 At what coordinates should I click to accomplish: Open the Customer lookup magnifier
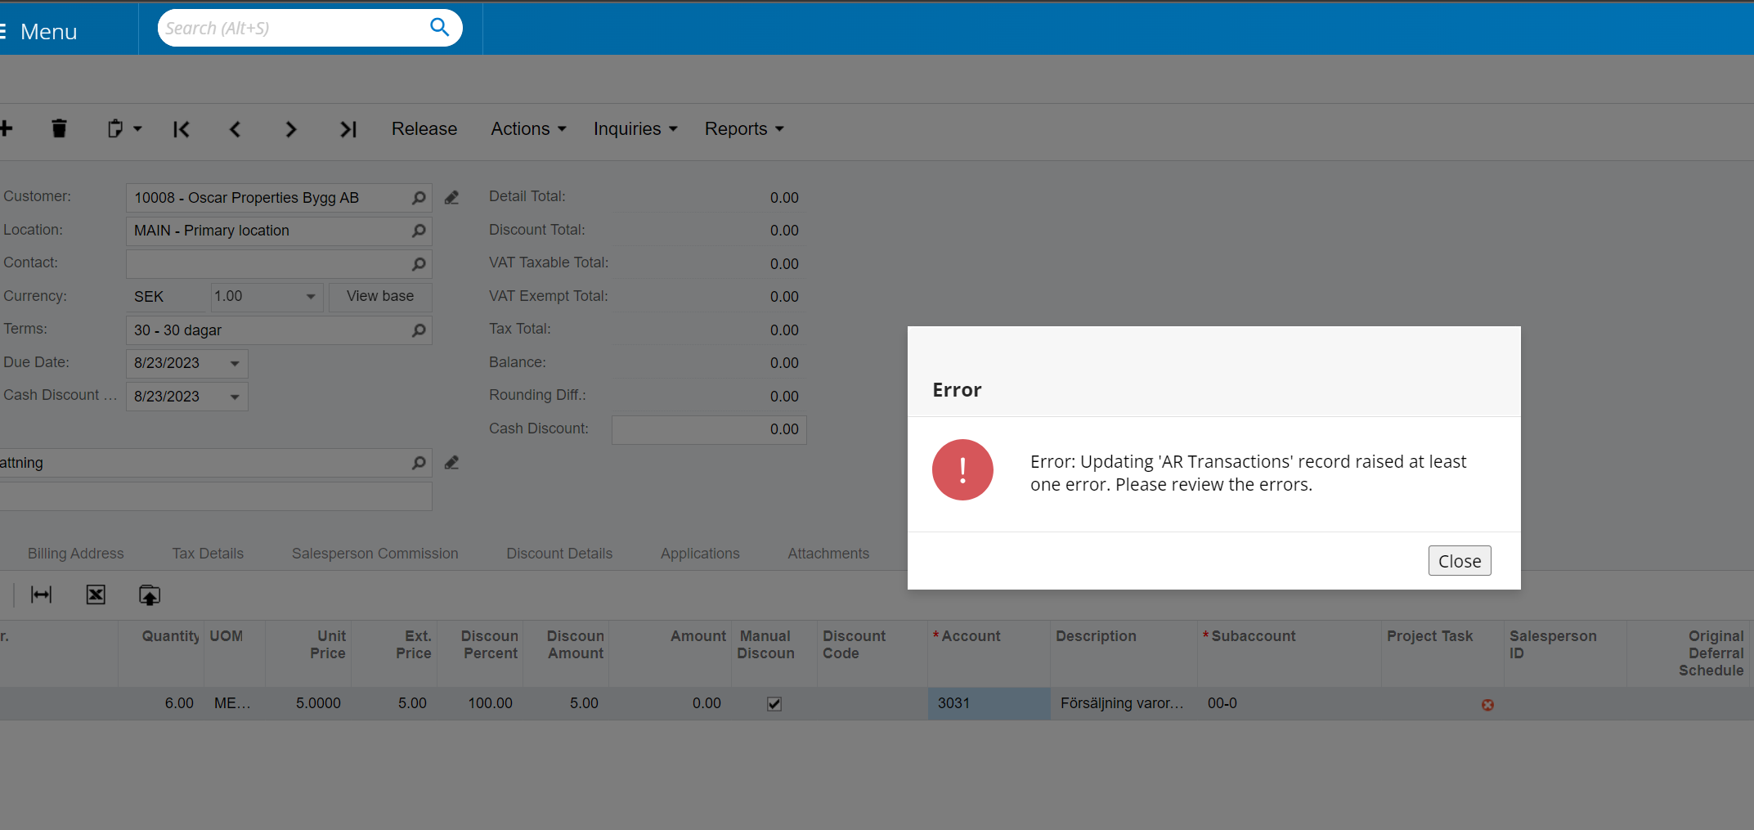pos(418,198)
